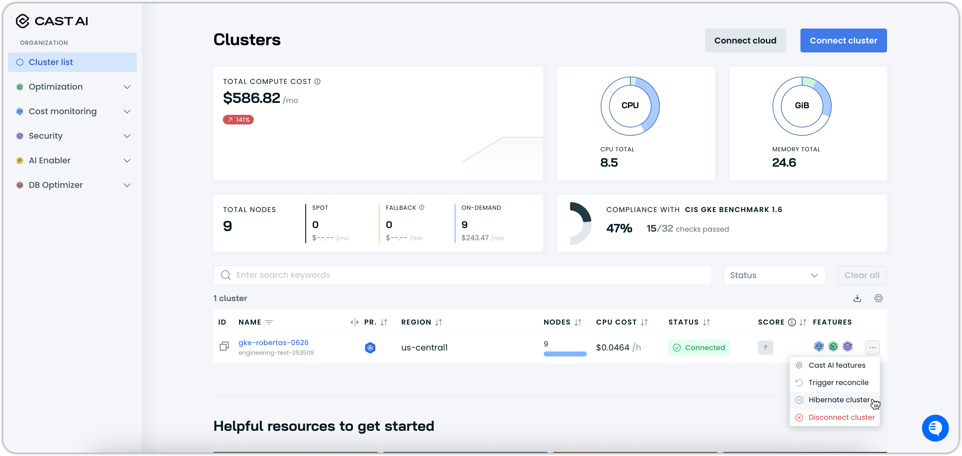The height and width of the screenshot is (456, 962).
Task: Open the chat support bubble
Action: click(935, 428)
